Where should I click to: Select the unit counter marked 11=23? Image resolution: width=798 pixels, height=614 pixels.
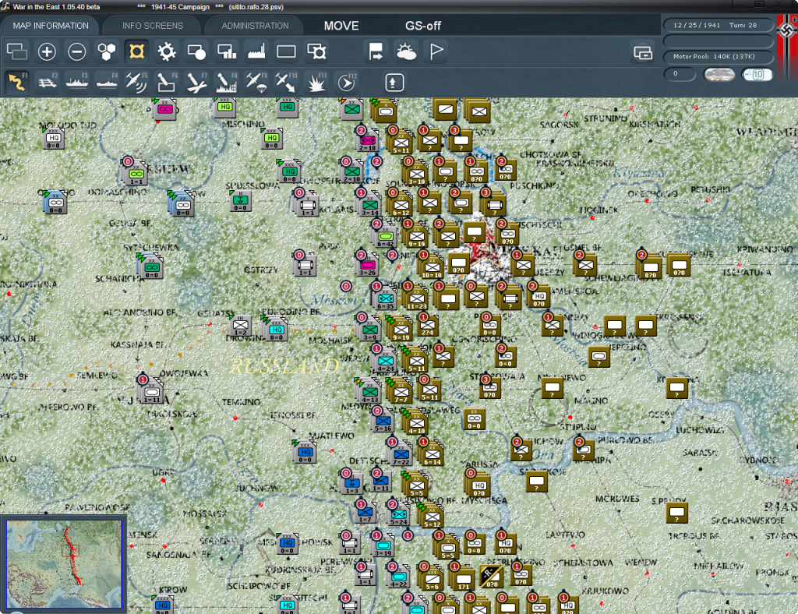click(x=416, y=299)
